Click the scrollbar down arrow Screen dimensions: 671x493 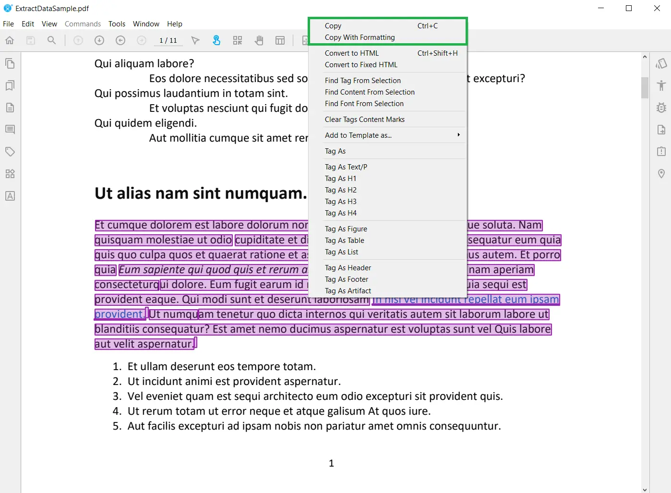tap(645, 490)
